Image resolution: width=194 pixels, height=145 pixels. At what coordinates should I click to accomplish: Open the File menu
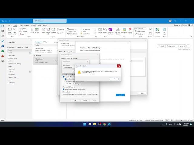(9, 25)
